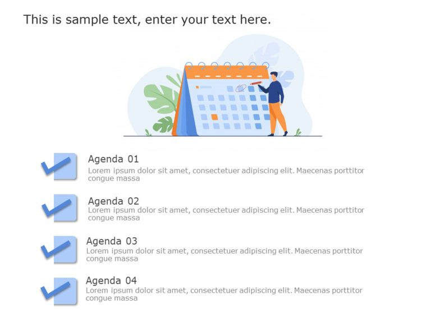Click the red pencil in the man's hand
The height and width of the screenshot is (323, 431).
point(256,83)
